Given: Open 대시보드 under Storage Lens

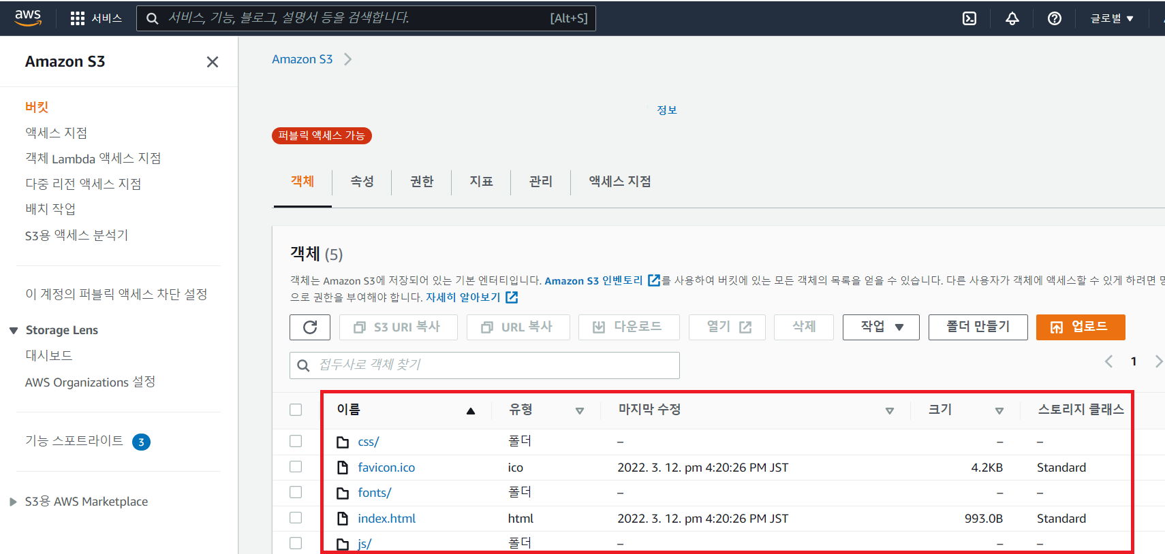Looking at the screenshot, I should [x=49, y=356].
